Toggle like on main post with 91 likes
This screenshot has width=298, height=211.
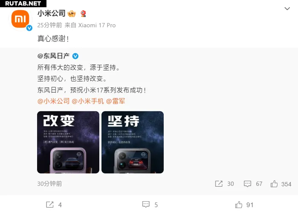[x=239, y=205]
